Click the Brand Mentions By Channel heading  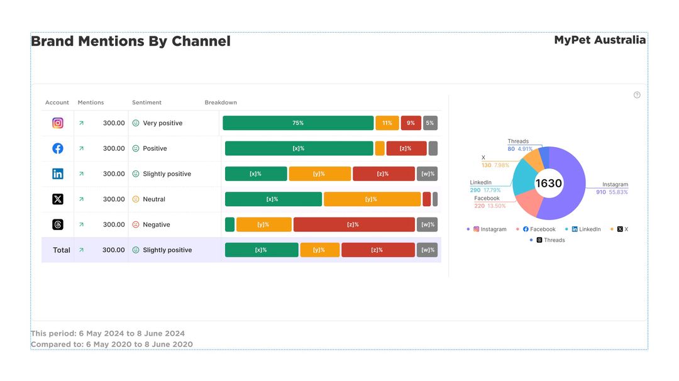click(131, 41)
